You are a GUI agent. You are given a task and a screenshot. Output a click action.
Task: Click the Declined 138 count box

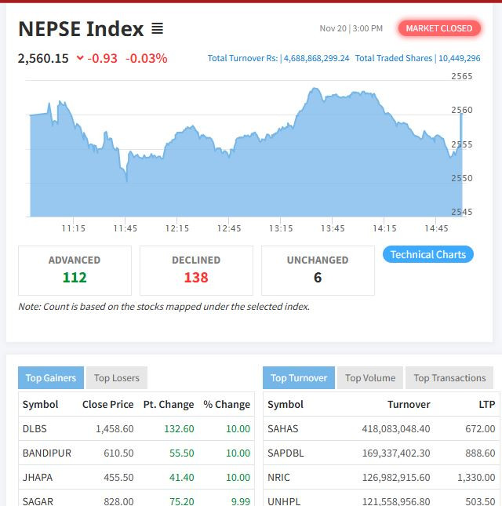196,270
